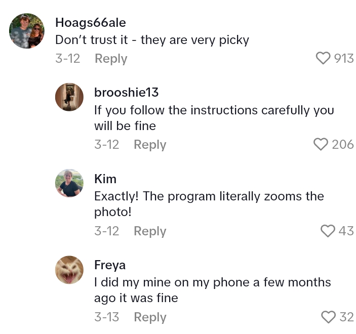Heart Freya's comment about her phone

[329, 317]
